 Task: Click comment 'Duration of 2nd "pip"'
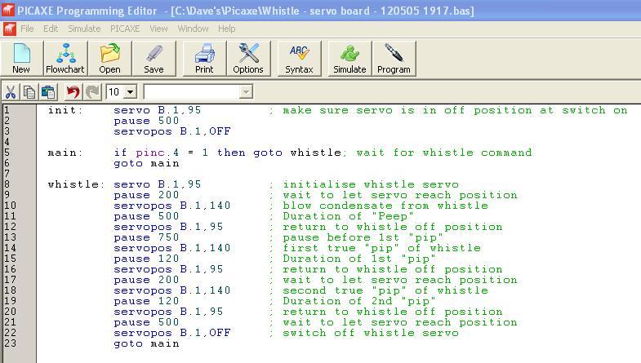359,301
